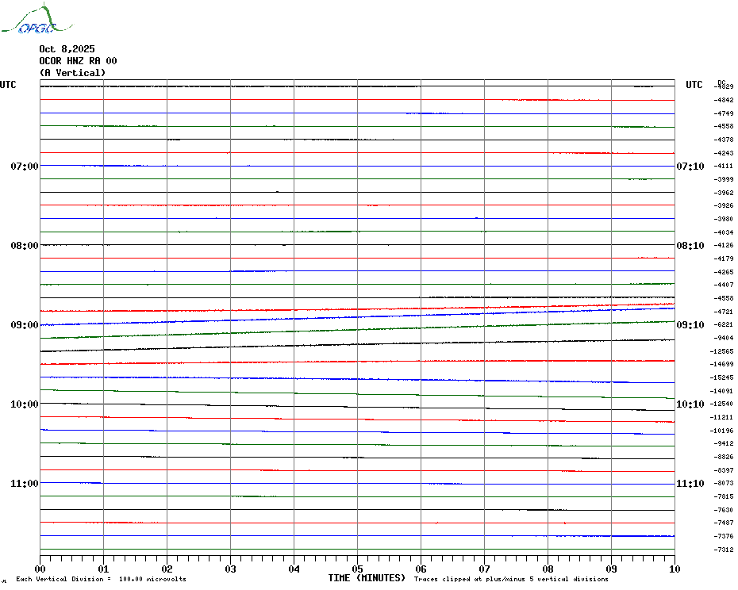
Task: Click the 07:00 UTC time label on left
Action: [x=25, y=166]
